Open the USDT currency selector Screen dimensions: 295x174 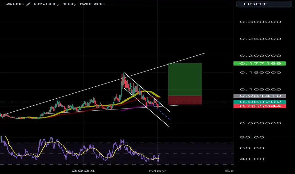point(264,4)
